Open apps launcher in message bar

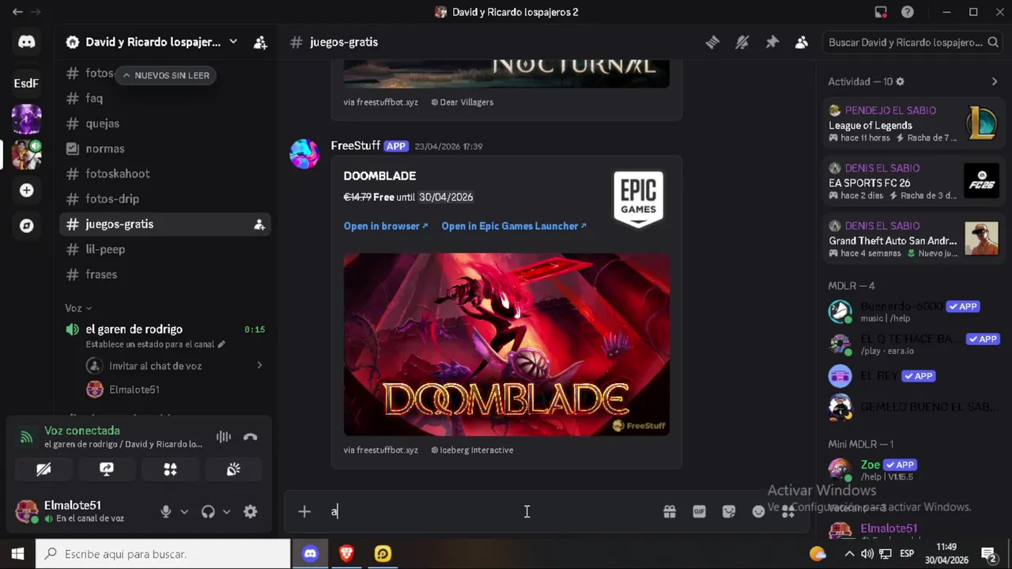788,511
